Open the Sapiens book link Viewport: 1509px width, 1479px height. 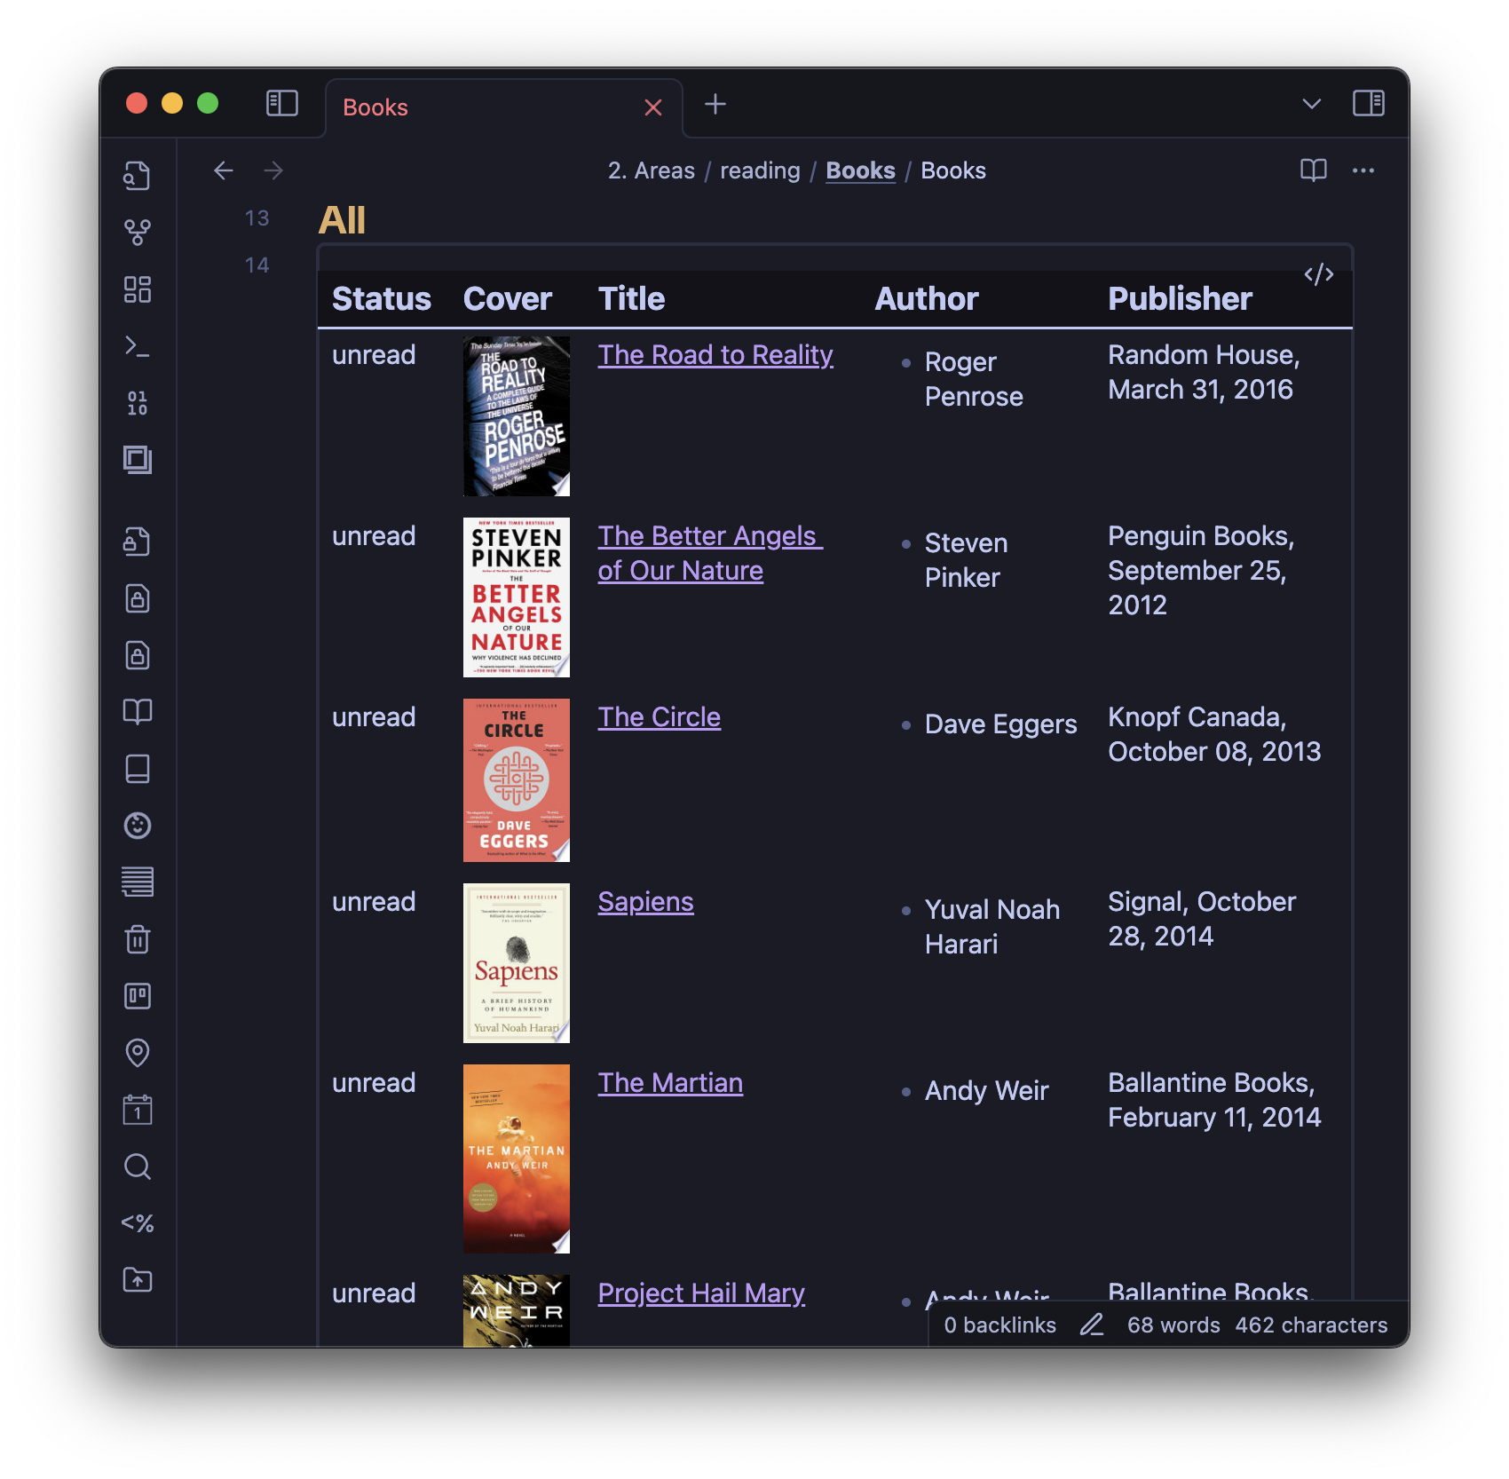point(645,901)
